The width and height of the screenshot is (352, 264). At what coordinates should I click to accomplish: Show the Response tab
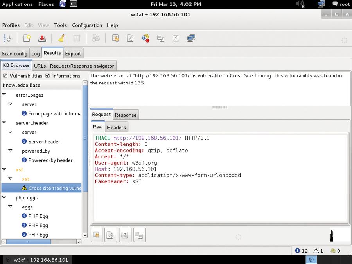click(126, 115)
